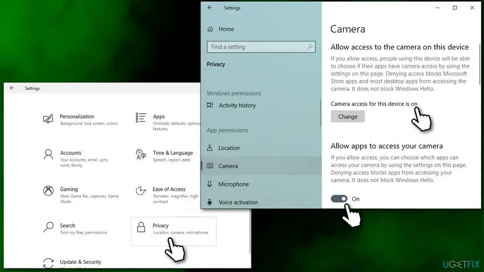484x272 pixels.
Task: Click the Microphone icon in sidebar
Action: click(x=210, y=184)
